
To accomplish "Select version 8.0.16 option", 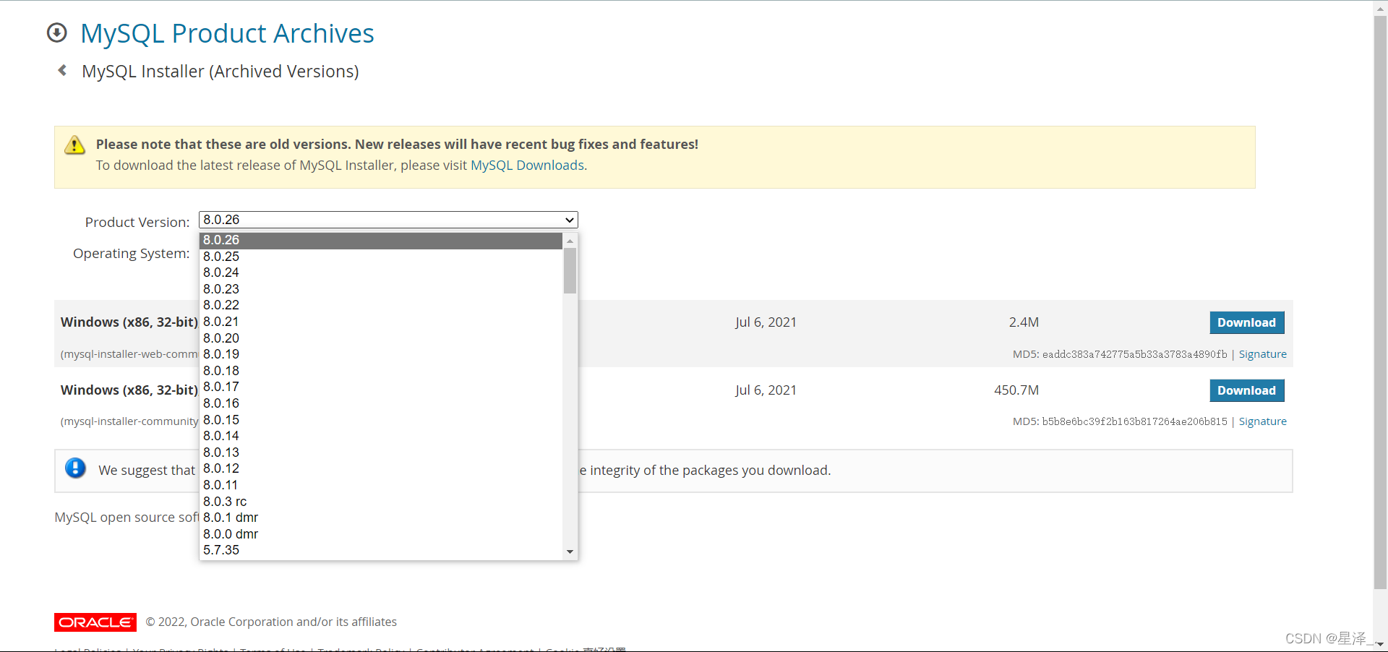I will [381, 403].
